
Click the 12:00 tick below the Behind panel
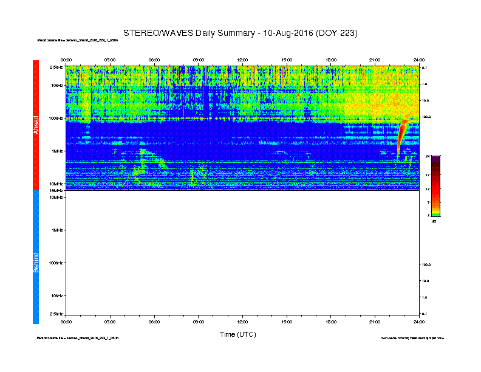242,322
